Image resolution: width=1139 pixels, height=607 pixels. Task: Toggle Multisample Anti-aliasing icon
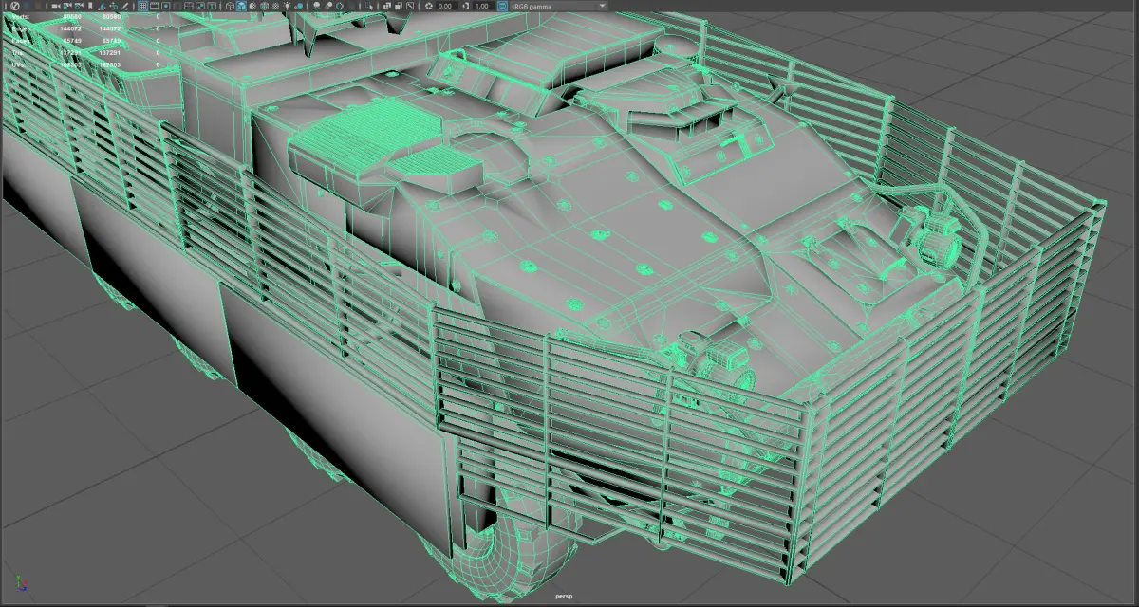340,6
